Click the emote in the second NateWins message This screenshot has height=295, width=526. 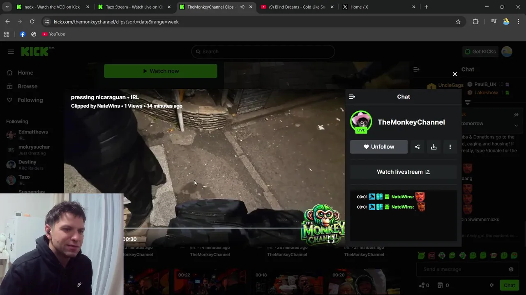click(x=420, y=207)
